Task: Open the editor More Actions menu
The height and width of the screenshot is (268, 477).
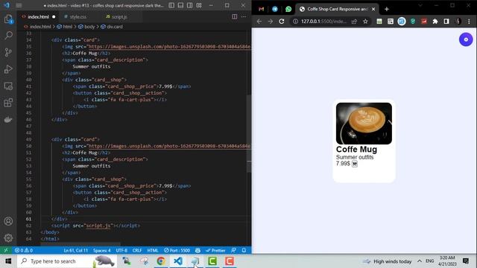Action: coord(244,16)
